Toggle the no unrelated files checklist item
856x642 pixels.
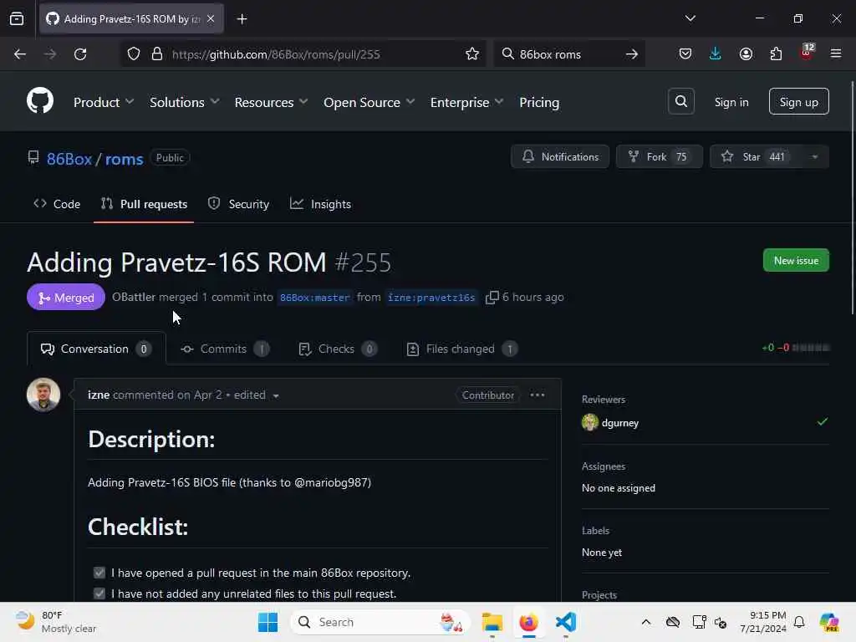pos(99,594)
